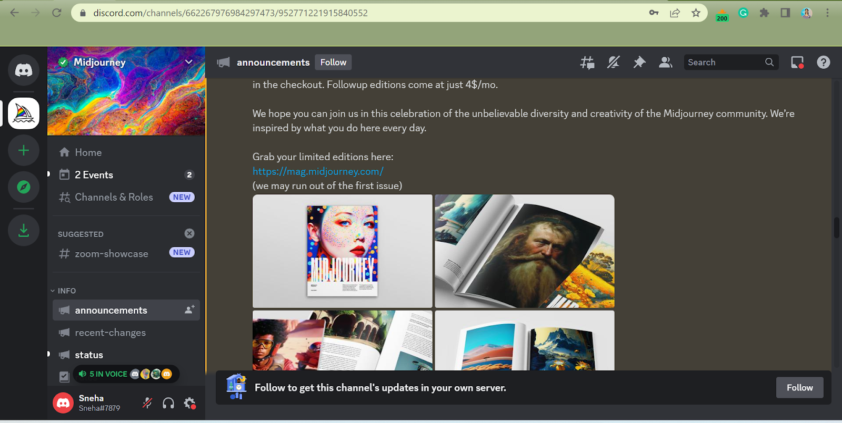Open the Midjourney magazine cover image
842x423 pixels.
click(343, 251)
